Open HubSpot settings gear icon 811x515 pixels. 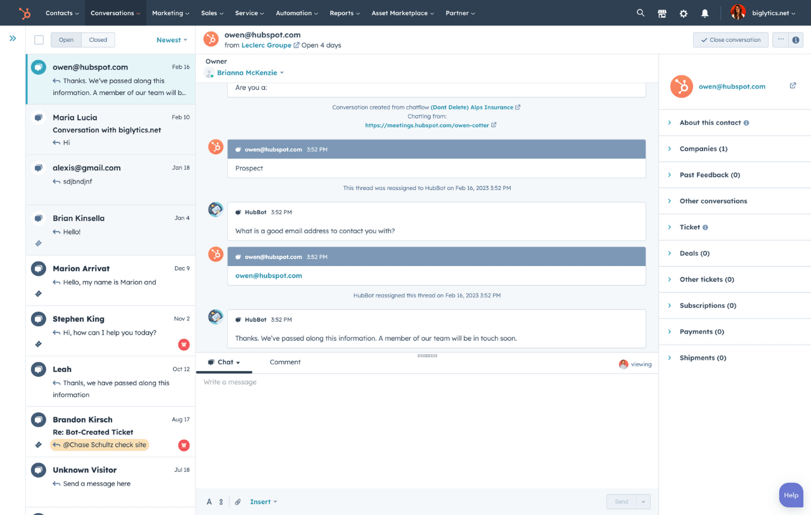coord(684,13)
